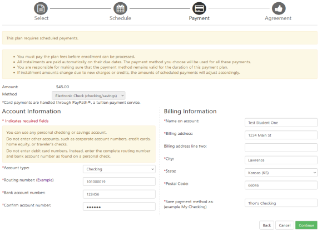Expand the State dropdown showing Kansas
This screenshot has height=237, width=322.
coord(281,173)
